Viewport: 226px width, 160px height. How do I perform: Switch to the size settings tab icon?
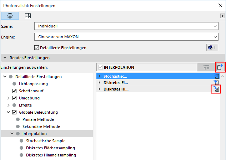pos(28,16)
